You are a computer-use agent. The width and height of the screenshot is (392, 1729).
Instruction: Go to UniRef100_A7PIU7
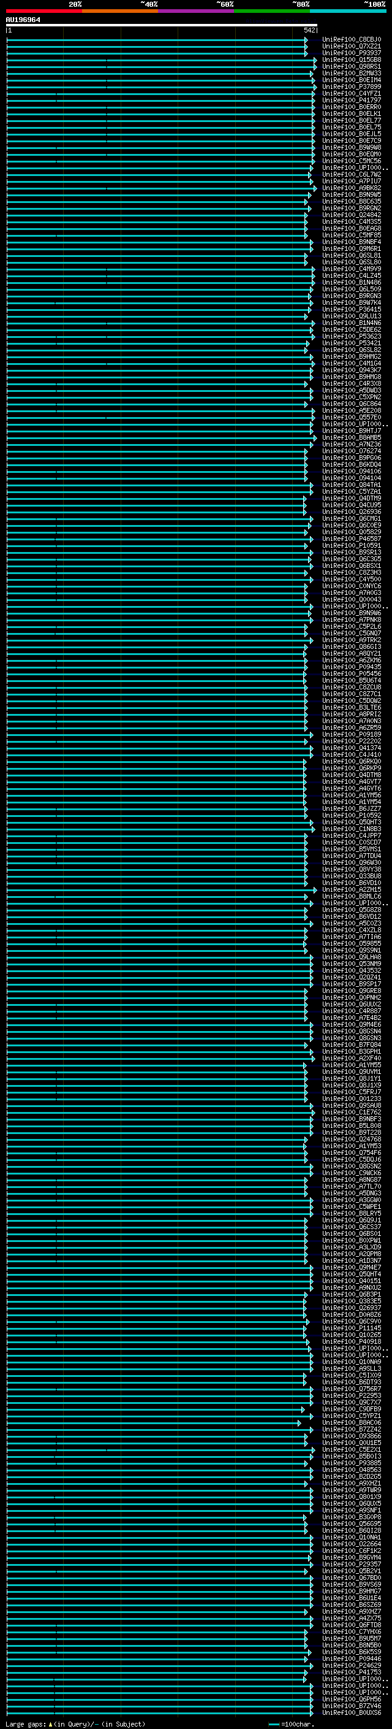point(352,181)
